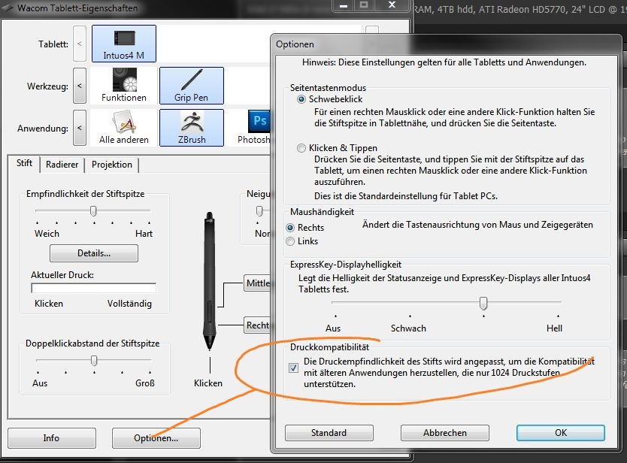Set ExpressKey-Displayhelligkeit slider toward Hell
The height and width of the screenshot is (463, 627).
541,302
